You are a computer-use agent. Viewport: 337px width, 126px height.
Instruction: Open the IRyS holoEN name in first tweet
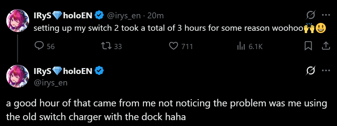[63, 15]
